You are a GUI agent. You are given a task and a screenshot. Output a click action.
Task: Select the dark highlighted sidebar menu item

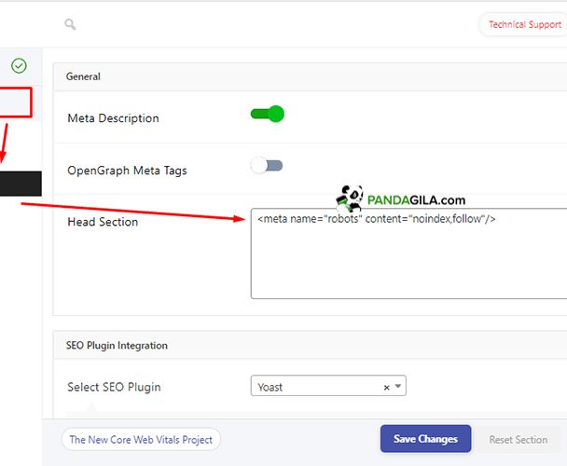[x=21, y=183]
